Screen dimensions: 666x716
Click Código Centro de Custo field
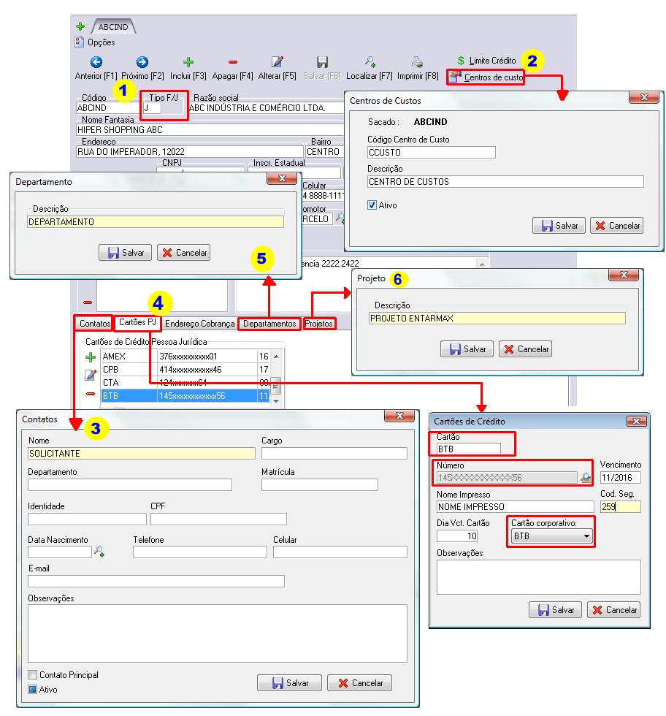point(432,153)
